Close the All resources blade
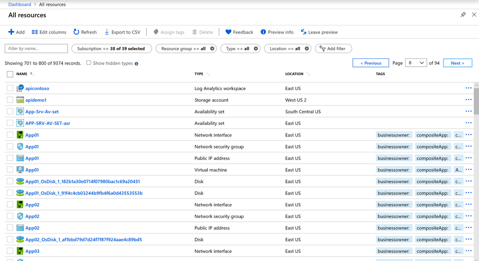Image resolution: width=479 pixels, height=261 pixels. pyautogui.click(x=474, y=15)
